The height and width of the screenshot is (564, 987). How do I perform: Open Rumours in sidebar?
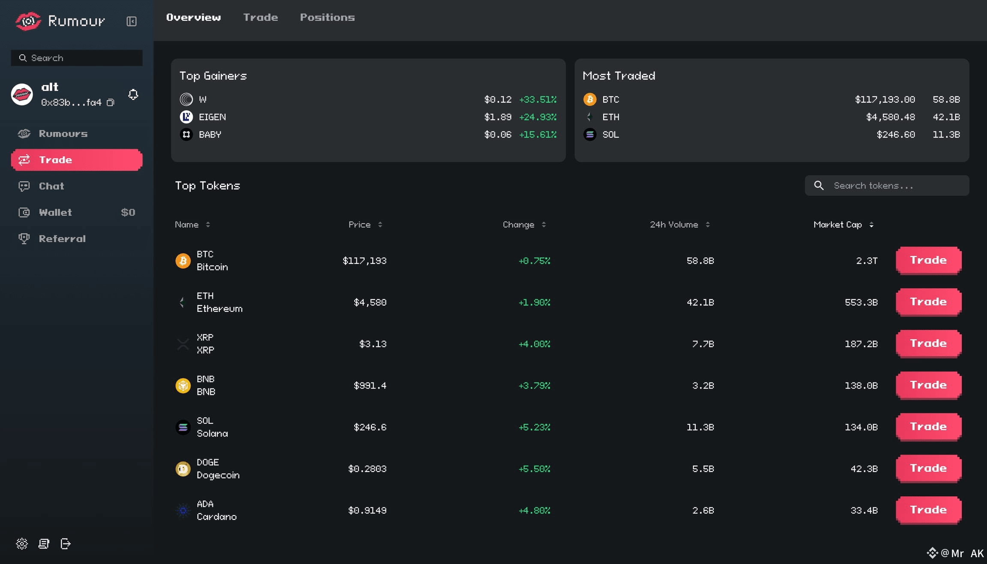63,134
